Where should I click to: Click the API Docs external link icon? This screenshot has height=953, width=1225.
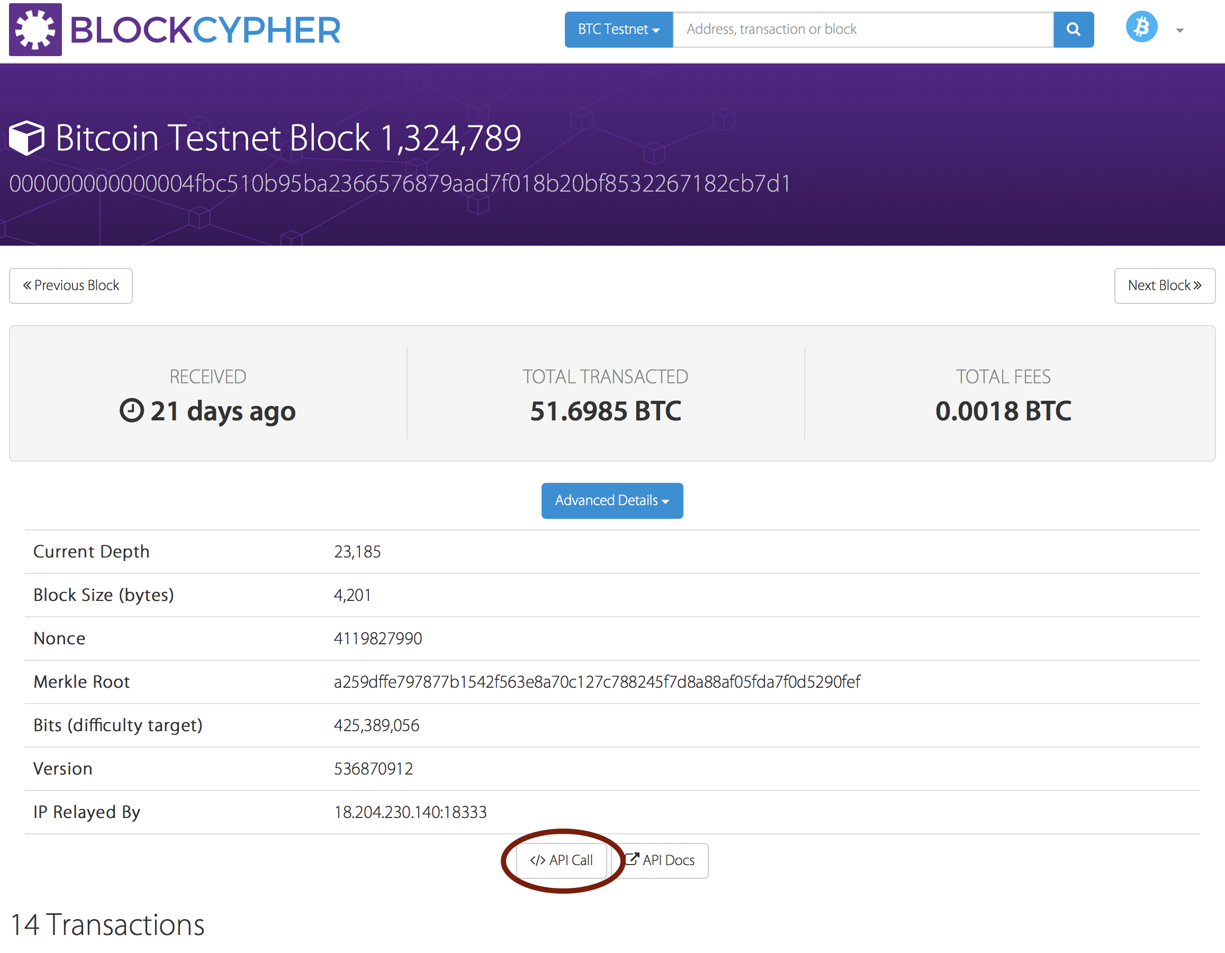(x=632, y=859)
